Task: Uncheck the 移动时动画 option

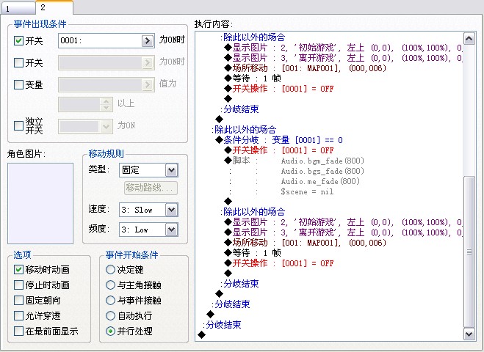Action: click(x=18, y=269)
